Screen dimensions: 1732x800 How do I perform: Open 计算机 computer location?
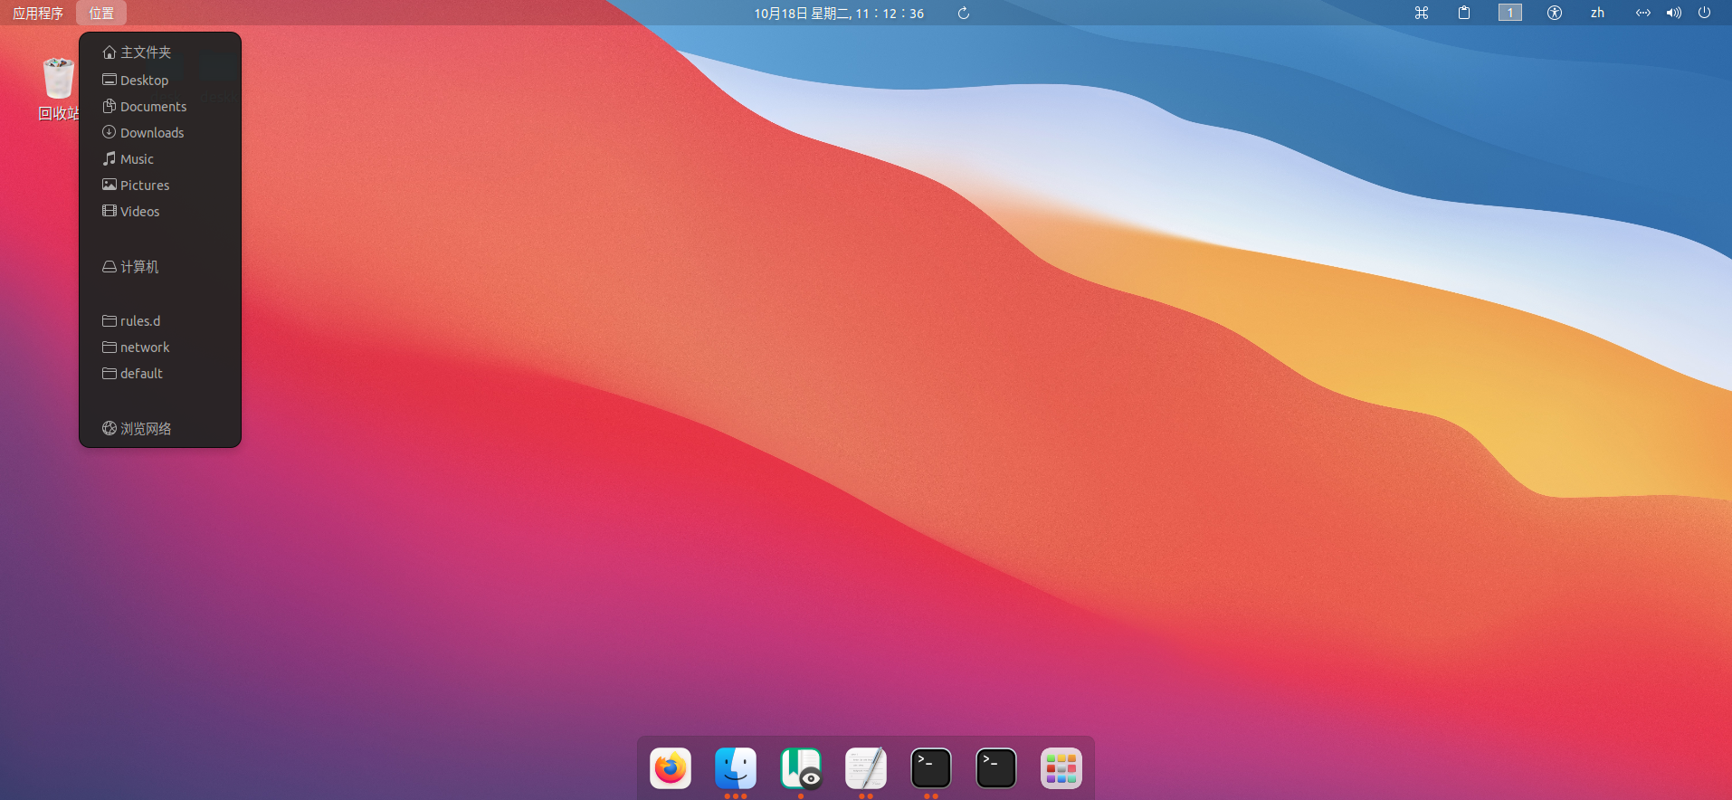[x=160, y=267]
